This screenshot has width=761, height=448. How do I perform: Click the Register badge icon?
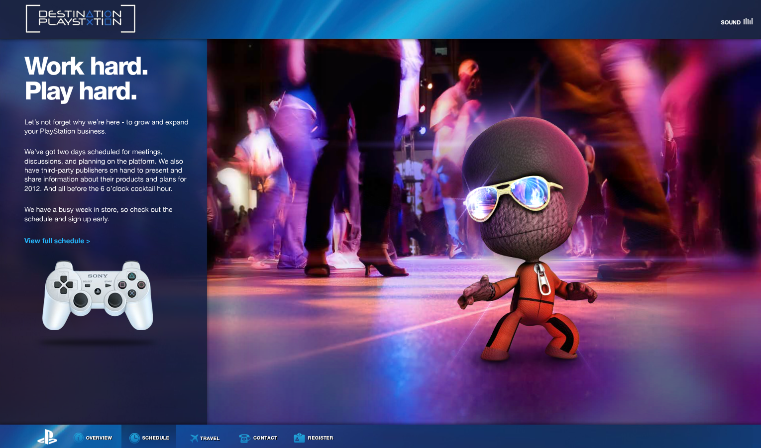click(x=299, y=438)
